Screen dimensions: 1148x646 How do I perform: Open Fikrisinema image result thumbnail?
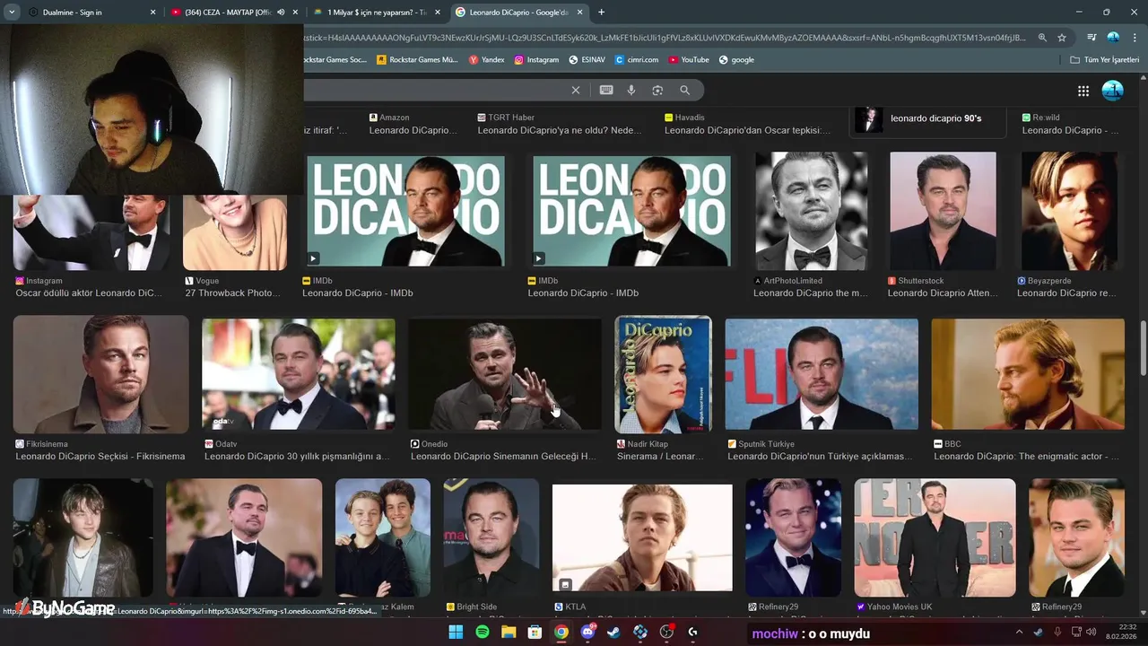[100, 374]
